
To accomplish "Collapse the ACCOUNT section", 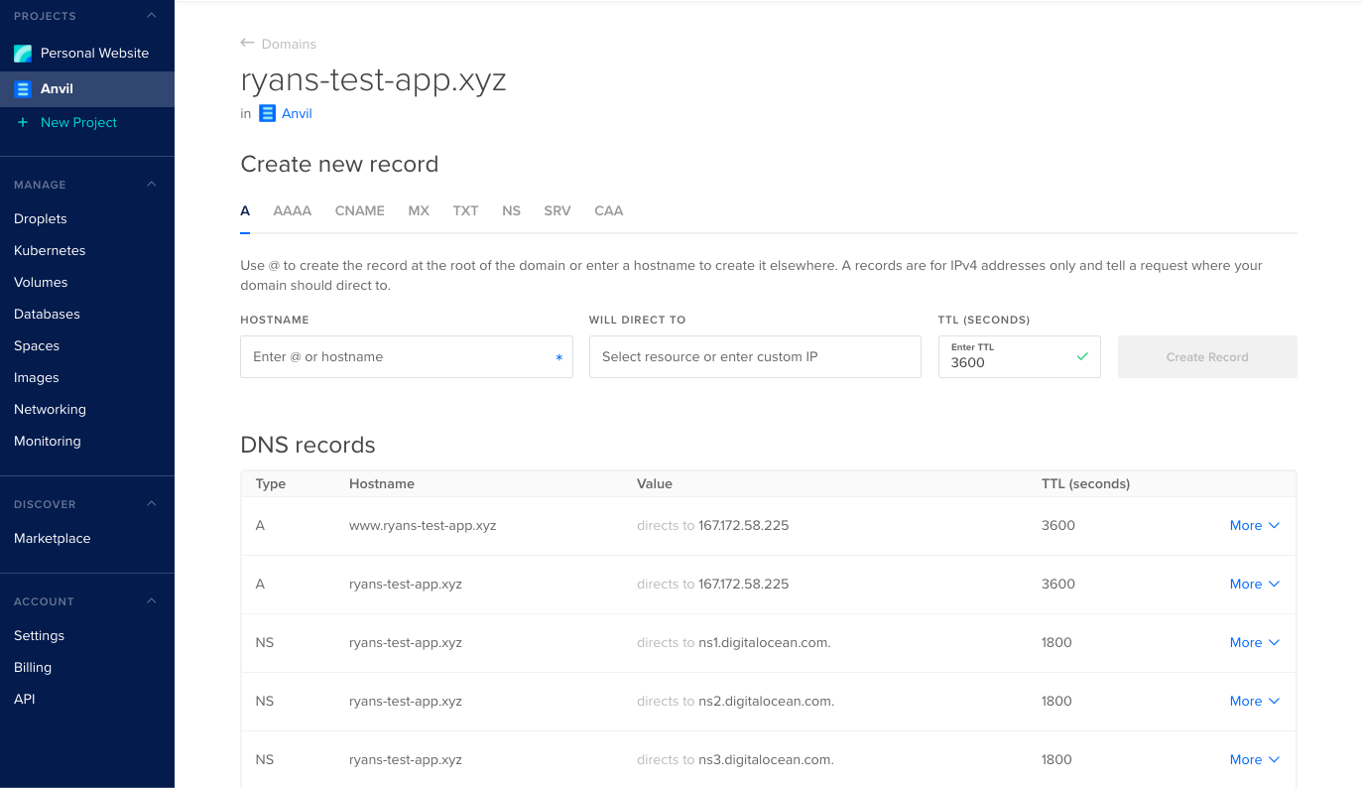I will (150, 600).
